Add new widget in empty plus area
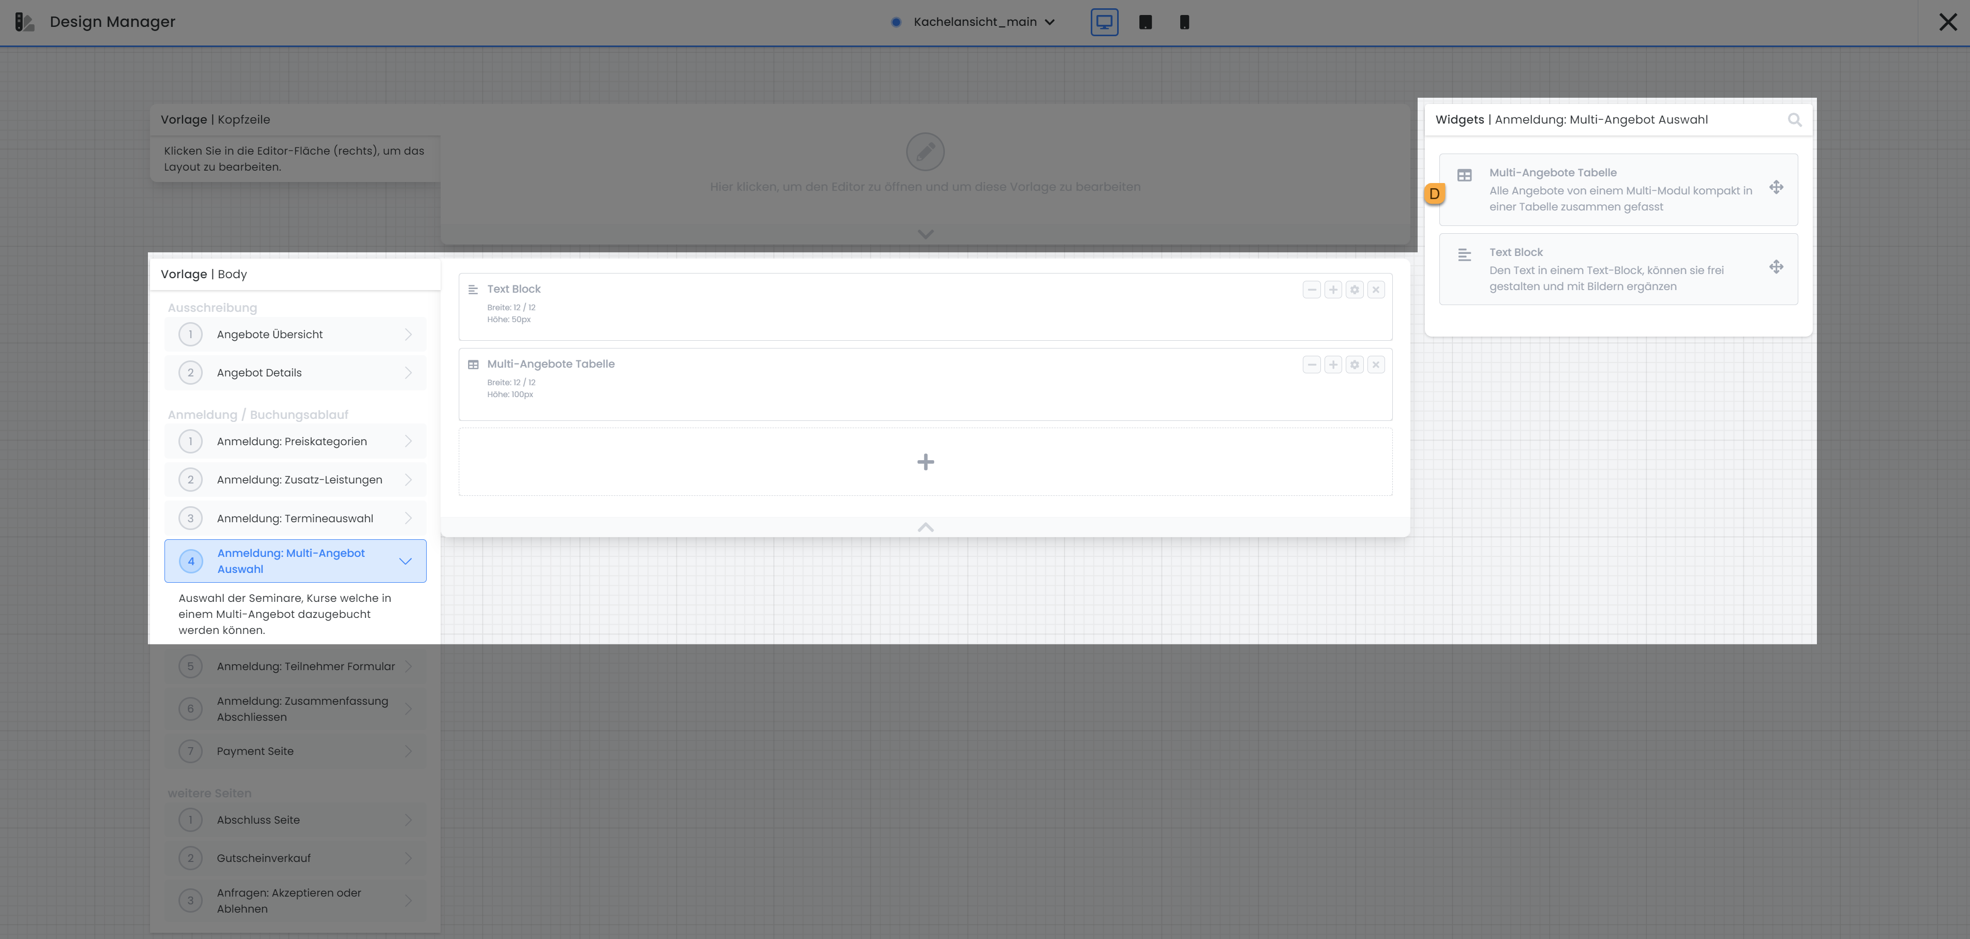1970x939 pixels. click(x=925, y=462)
